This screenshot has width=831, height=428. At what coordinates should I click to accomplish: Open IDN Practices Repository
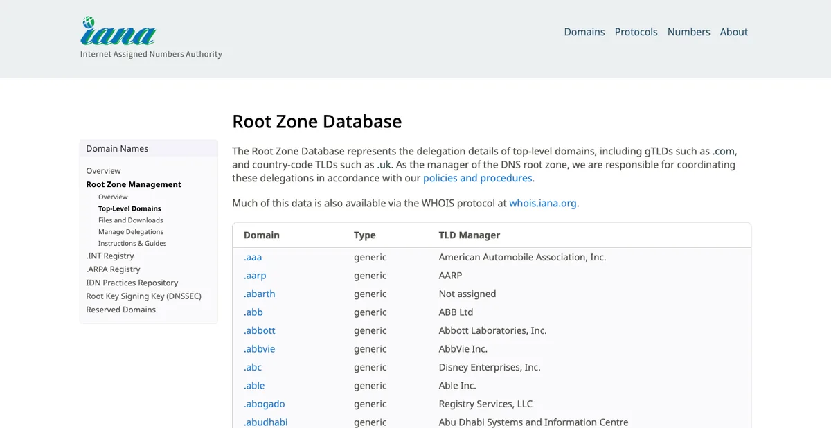(132, 283)
